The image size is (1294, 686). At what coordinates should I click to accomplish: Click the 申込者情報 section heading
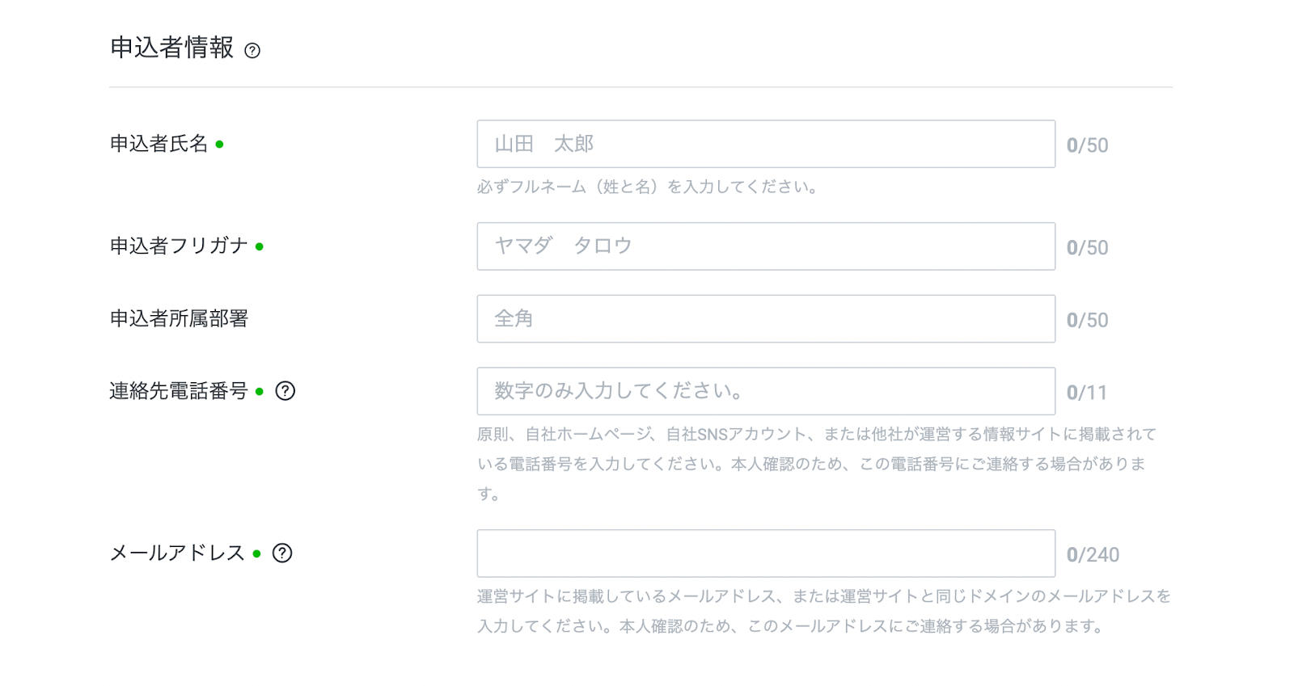(x=171, y=48)
